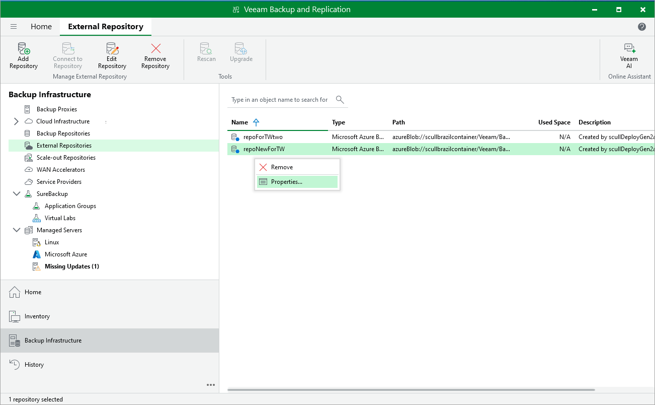Click the Edit Repository ribbon icon

112,49
